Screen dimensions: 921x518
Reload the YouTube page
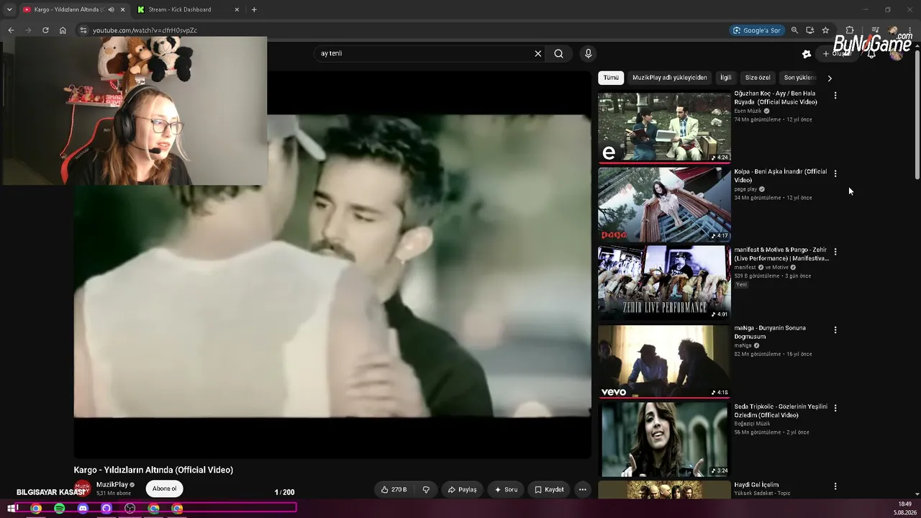45,30
